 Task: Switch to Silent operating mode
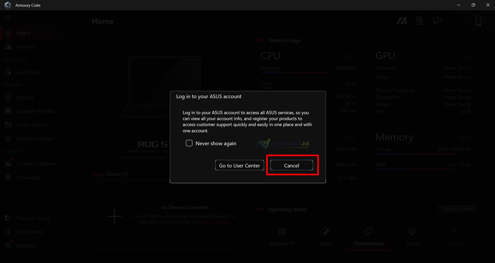(x=325, y=236)
